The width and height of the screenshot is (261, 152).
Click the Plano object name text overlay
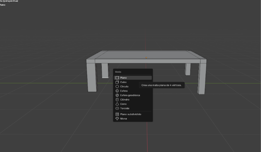[x=3, y=5]
